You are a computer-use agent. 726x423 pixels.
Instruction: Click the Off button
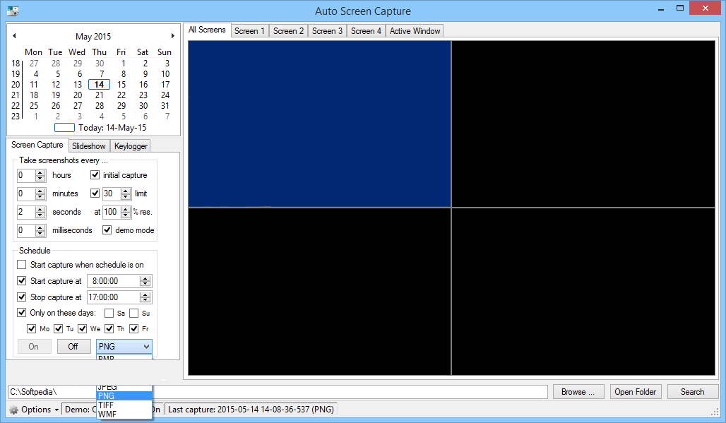(73, 346)
